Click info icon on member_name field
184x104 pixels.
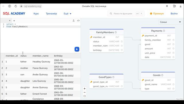122,46
